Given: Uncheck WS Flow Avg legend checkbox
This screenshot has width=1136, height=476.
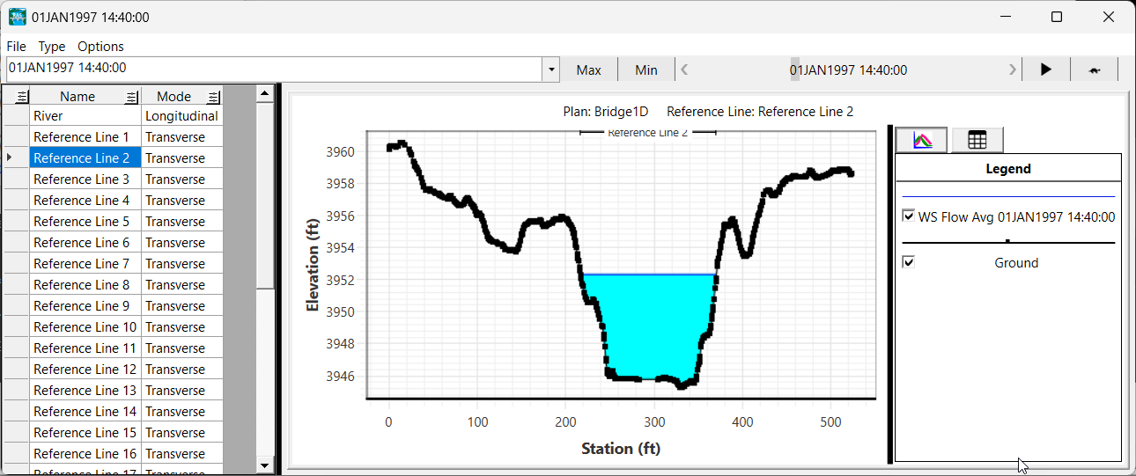Looking at the screenshot, I should (x=908, y=216).
